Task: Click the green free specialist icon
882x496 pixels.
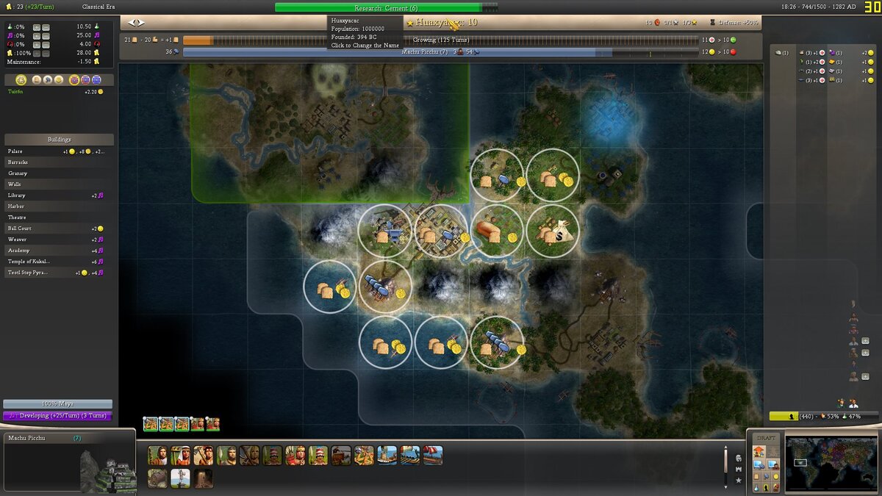Action: coord(842,403)
